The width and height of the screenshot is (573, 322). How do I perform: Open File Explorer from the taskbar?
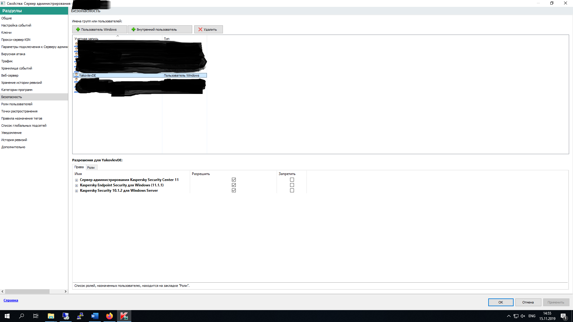51,316
